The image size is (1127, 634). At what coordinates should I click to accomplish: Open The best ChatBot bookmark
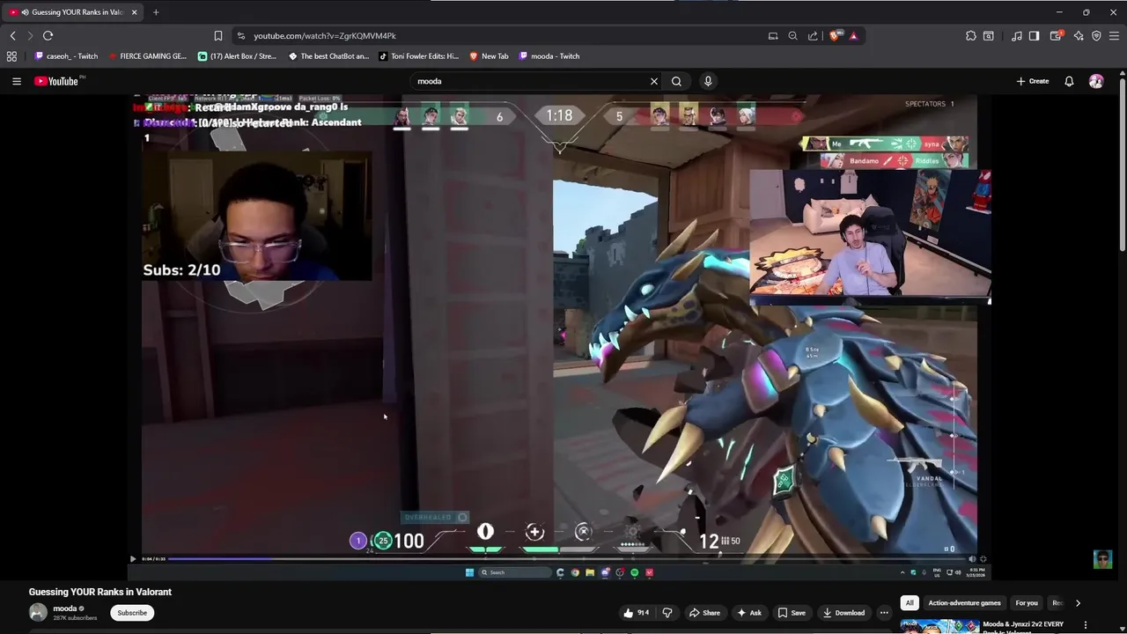coord(329,56)
